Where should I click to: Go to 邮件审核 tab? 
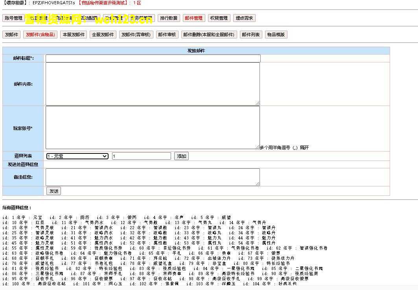coord(167,35)
